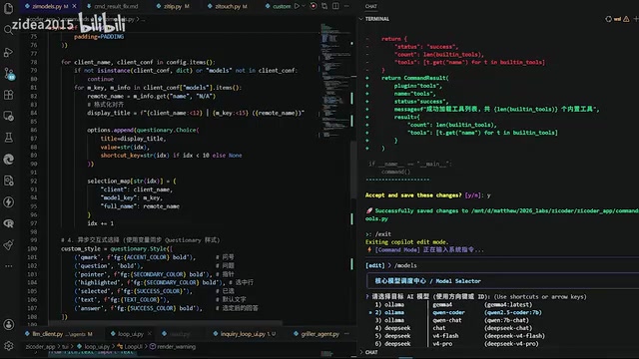Screen dimensions: 639x359
Task: Click the compare changes icon in the editor toolbar
Action: click(324, 6)
